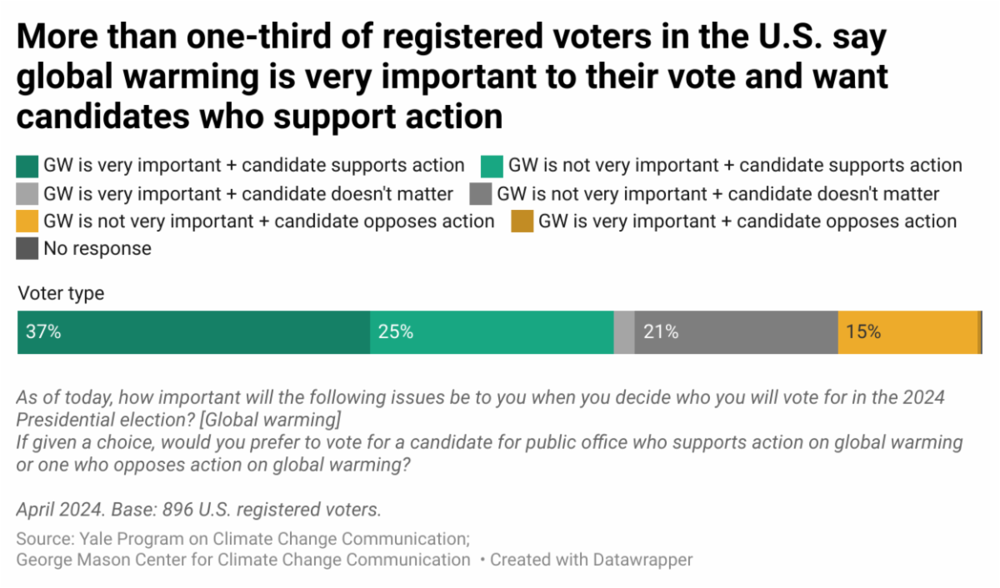Image resolution: width=1000 pixels, height=588 pixels.
Task: Click the No response legend swatch
Action: click(x=27, y=249)
